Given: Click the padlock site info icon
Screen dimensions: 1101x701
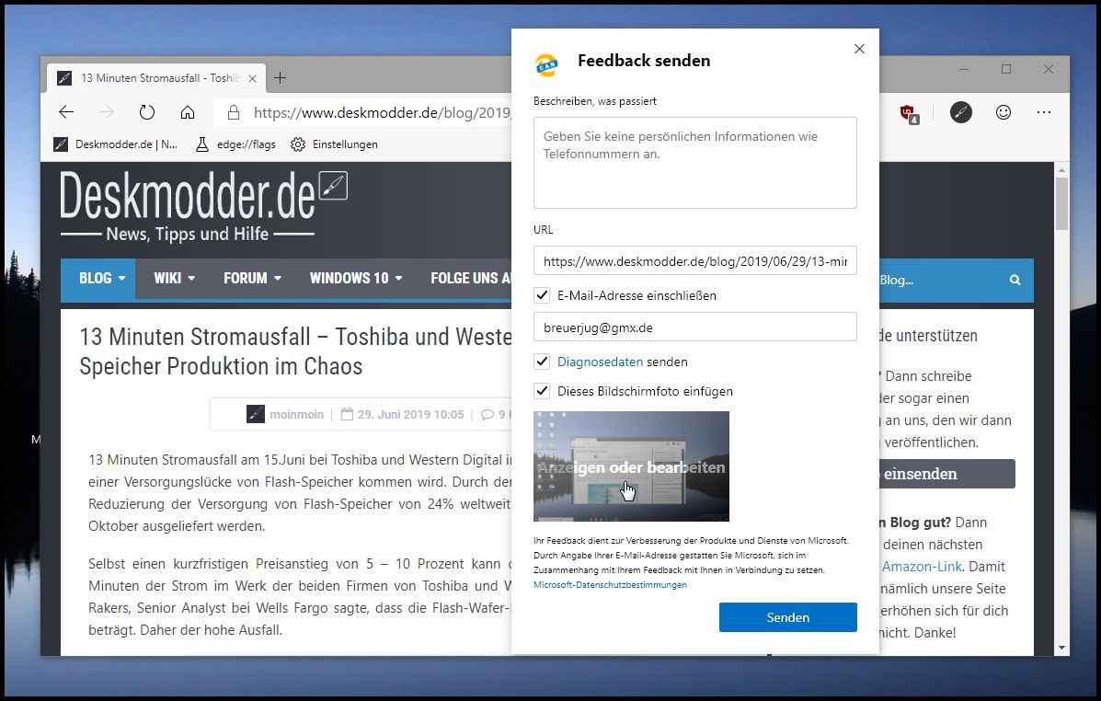Looking at the screenshot, I should pos(233,112).
